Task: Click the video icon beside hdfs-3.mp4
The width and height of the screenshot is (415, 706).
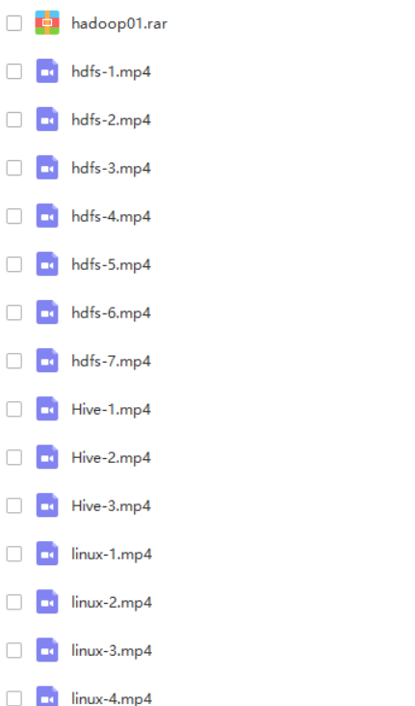Action: coord(47,168)
